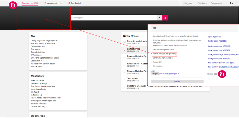This screenshot has height=118, width=239.
Task: Collapse the En test nyhed news item
Action: 124,50
